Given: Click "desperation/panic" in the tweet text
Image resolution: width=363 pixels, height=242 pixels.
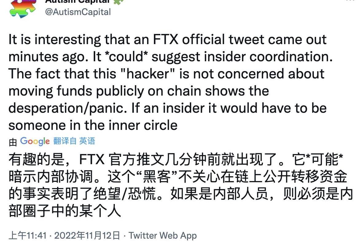Looking at the screenshot, I should [x=67, y=108].
